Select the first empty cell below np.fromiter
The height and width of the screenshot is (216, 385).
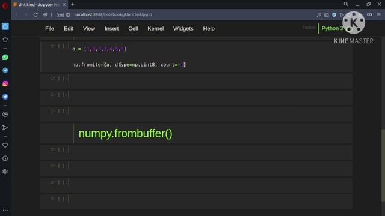196,82
